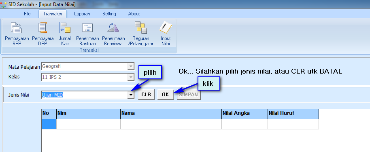Screen dimensions: 370x152
Task: Open the Pembayaran SPP transaction
Action: click(17, 34)
